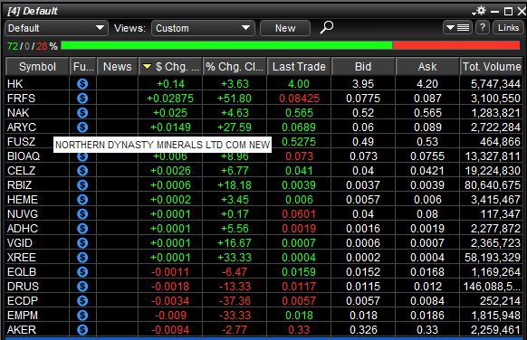Select the EQLB symbol
Viewport: 527px width, 340px height.
point(22,271)
